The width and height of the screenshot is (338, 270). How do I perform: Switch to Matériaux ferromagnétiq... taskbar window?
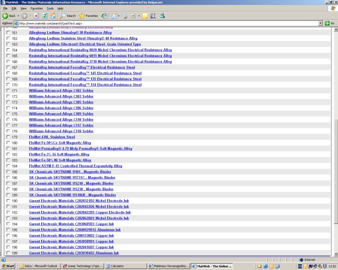(169, 266)
